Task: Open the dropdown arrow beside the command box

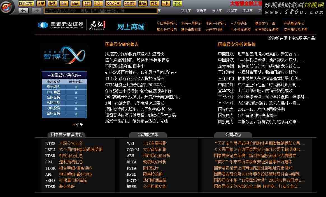Action: 159,11
